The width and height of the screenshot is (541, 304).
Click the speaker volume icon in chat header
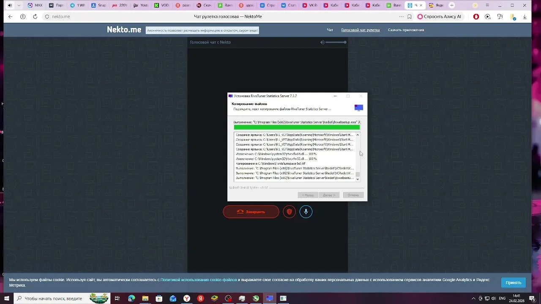(322, 42)
